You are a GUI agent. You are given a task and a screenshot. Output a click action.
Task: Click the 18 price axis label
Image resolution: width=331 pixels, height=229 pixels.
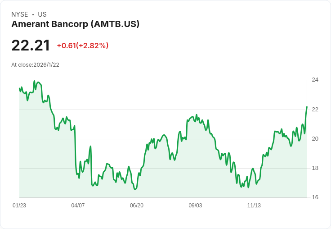pos(315,168)
